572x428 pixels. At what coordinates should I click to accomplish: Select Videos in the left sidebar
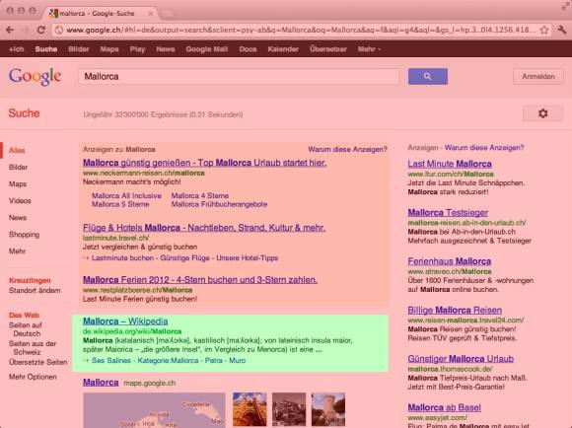[20, 200]
